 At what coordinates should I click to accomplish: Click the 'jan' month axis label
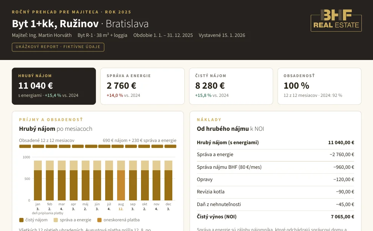38,204
